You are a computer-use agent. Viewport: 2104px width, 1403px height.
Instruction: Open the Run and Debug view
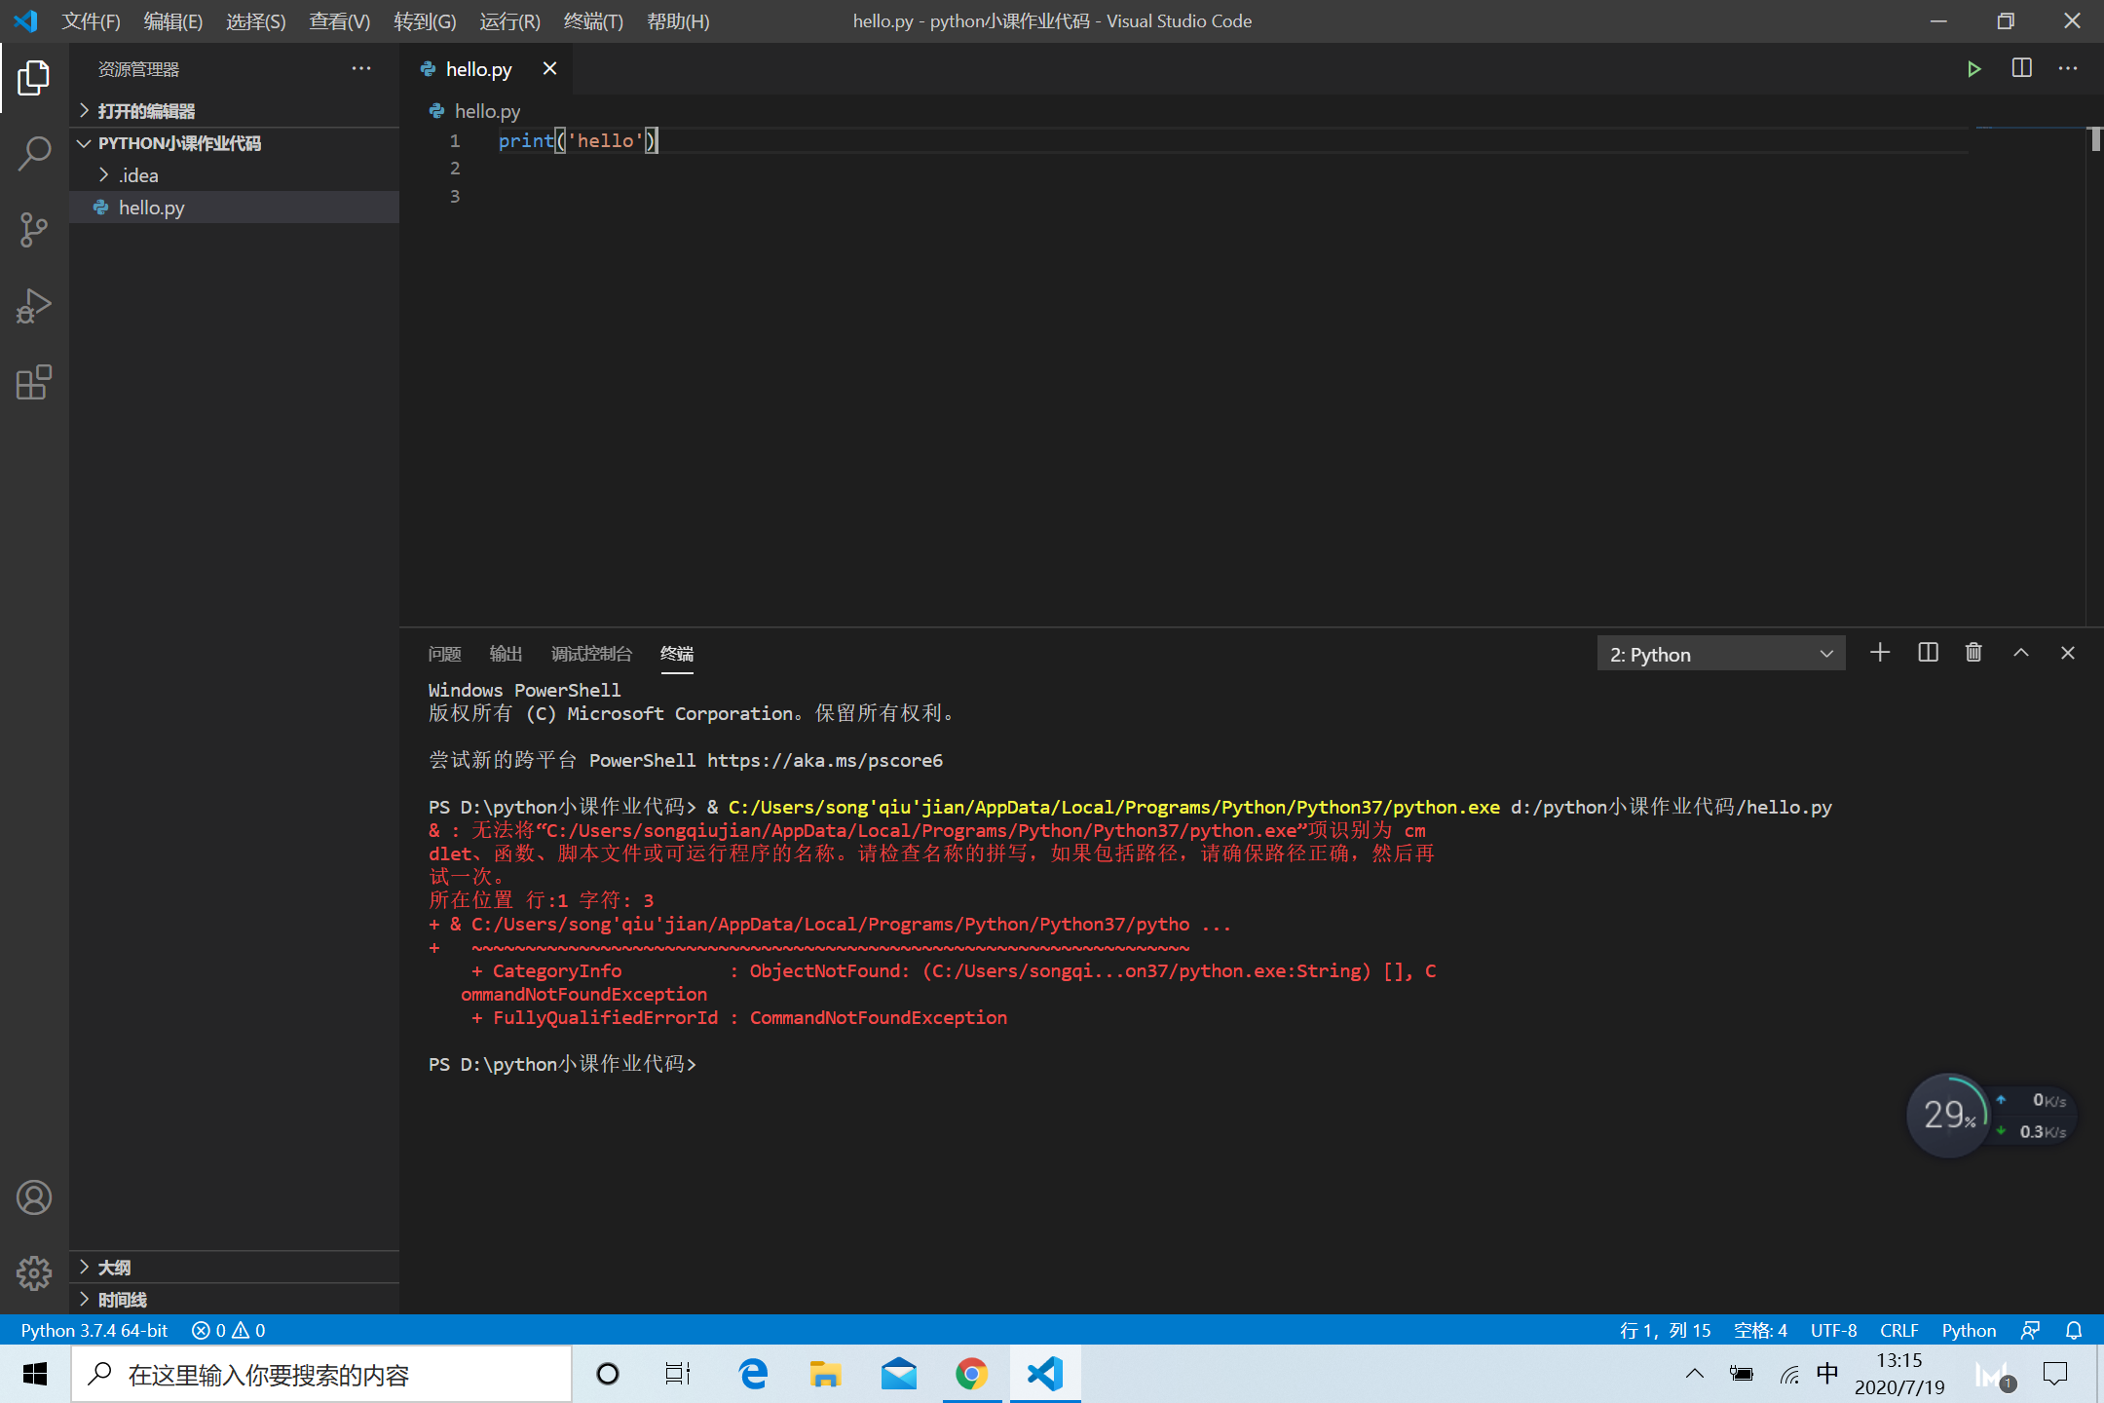point(34,306)
